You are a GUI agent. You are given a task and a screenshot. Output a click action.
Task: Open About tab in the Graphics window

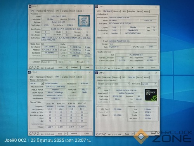tap(146, 77)
